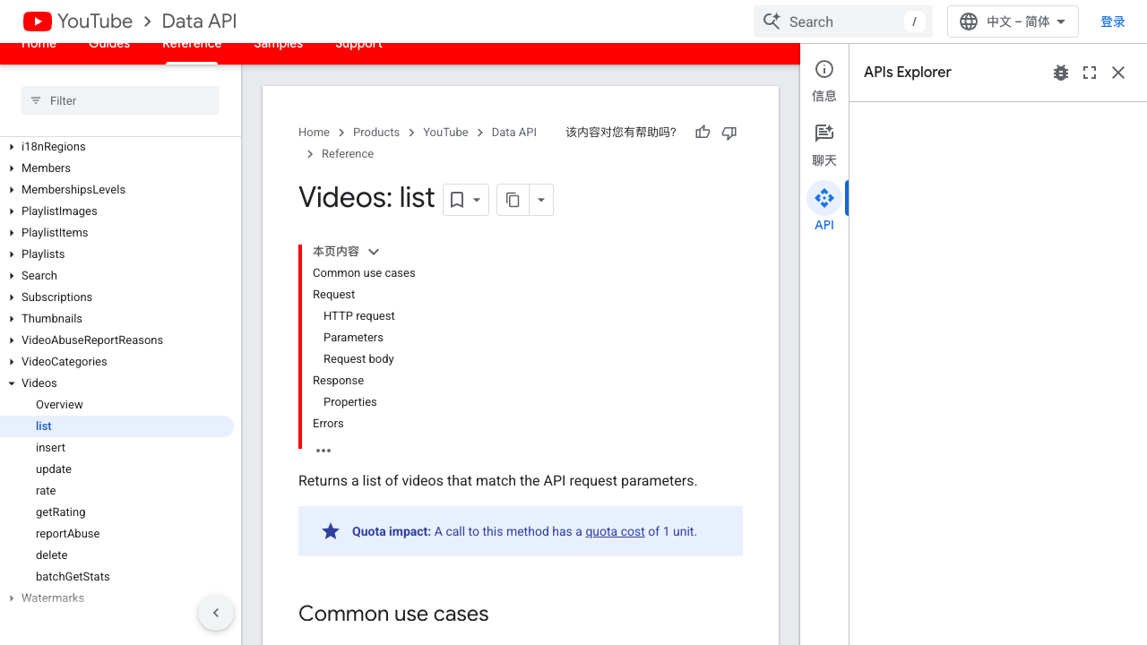
Task: Select the list item under Videos
Action: tap(116, 426)
